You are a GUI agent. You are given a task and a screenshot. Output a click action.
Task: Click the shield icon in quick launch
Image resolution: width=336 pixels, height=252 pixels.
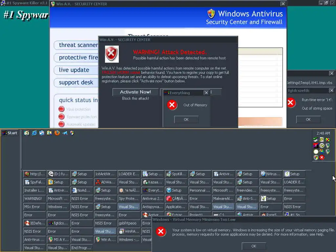(x=72, y=133)
